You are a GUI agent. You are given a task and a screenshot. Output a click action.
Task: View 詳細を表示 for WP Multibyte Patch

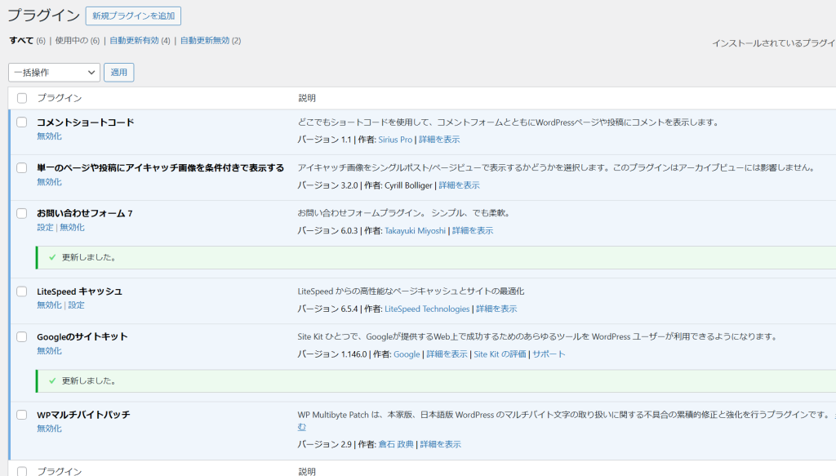coord(441,444)
